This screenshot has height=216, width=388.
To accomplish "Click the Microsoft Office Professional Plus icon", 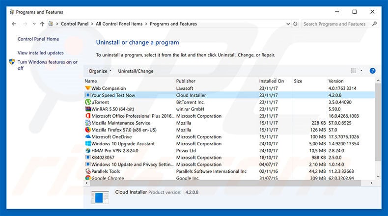I will point(87,116).
